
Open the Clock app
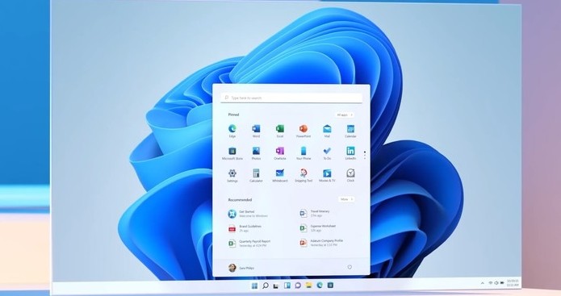(350, 176)
